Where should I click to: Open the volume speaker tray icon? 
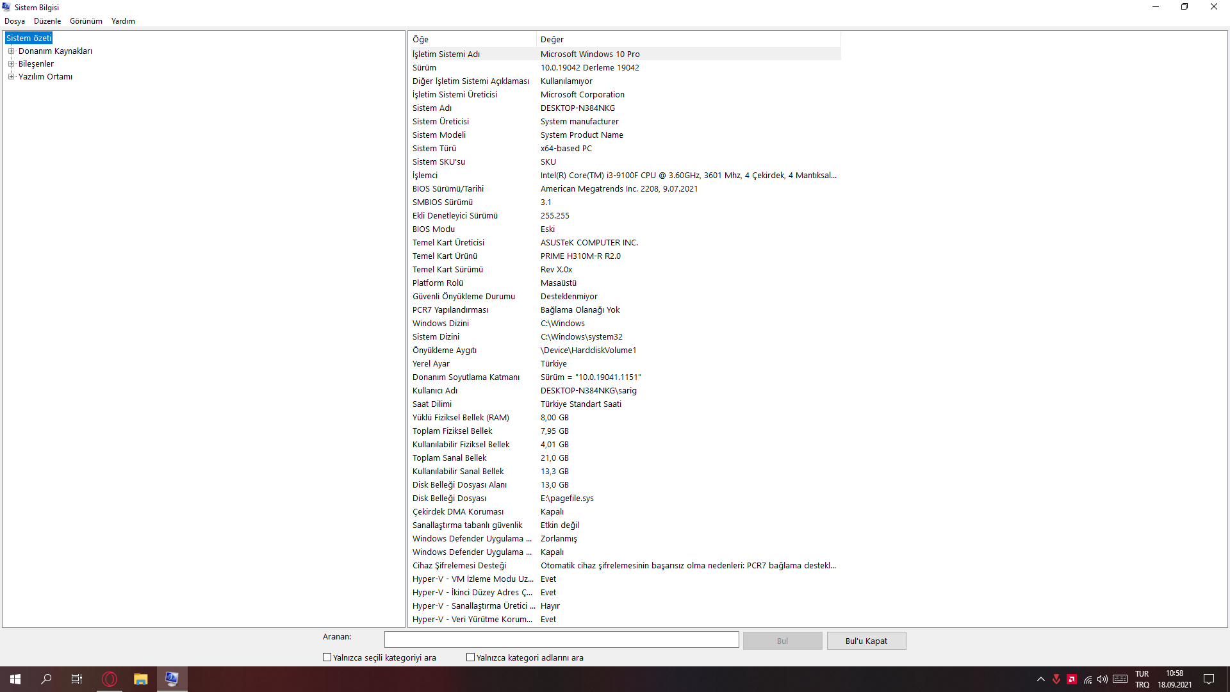(1102, 679)
